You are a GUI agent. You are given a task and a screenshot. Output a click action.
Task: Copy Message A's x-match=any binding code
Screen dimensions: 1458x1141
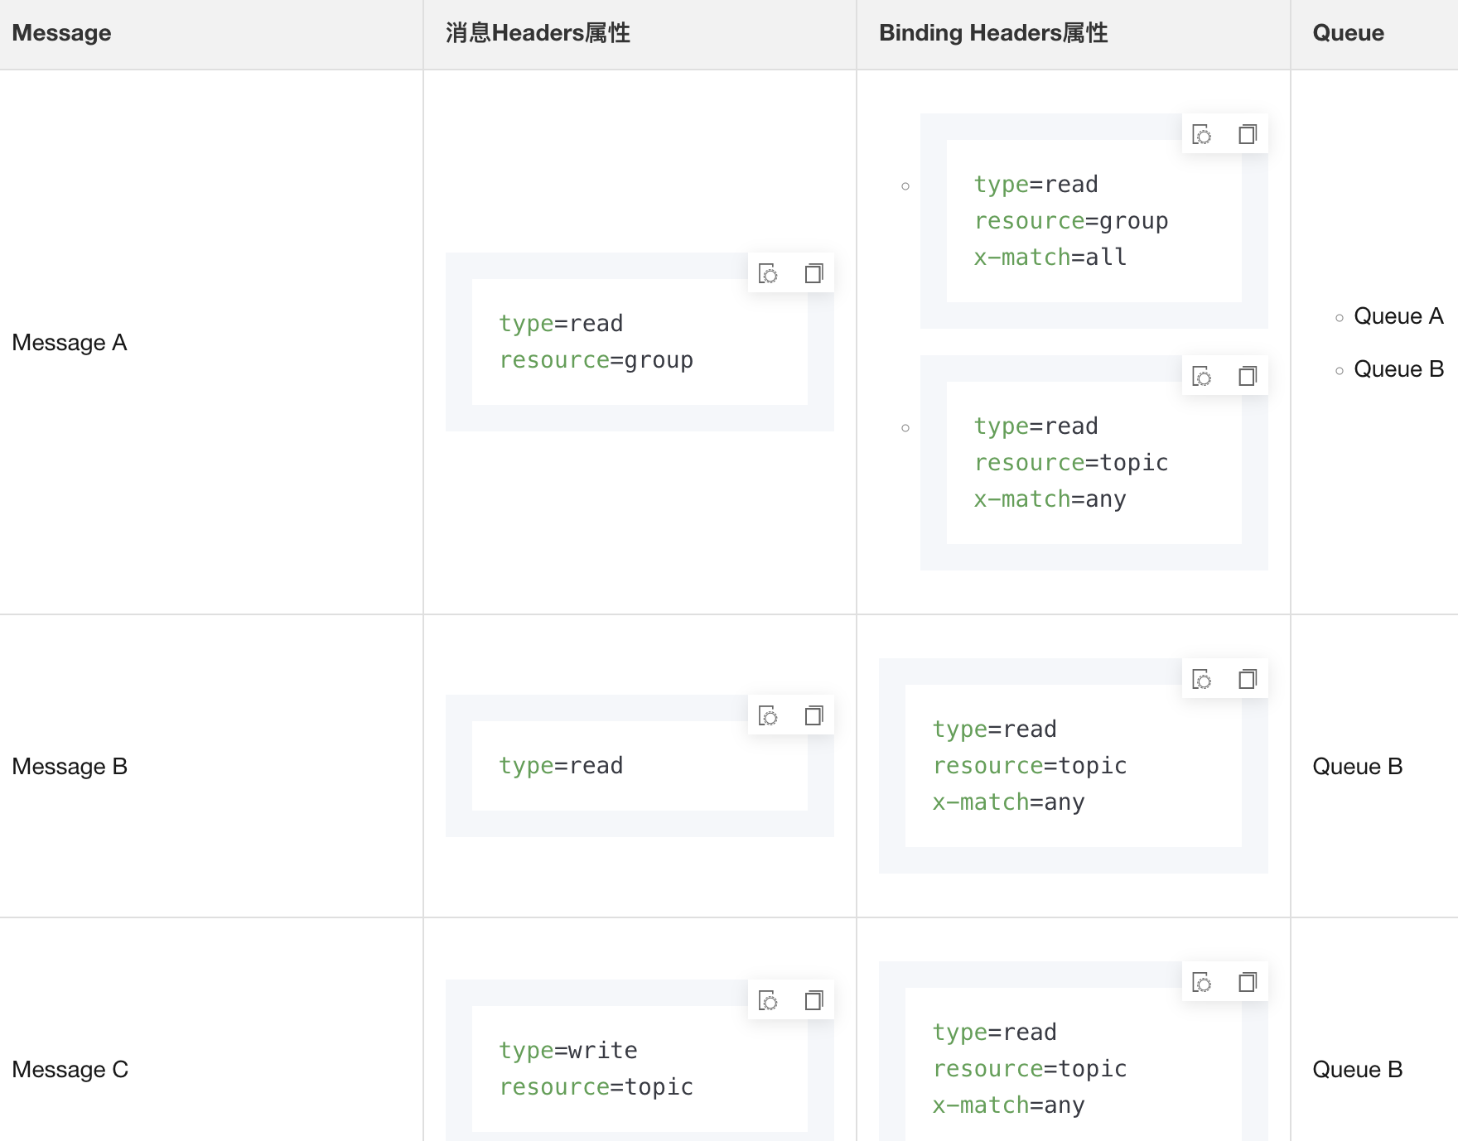coord(1247,376)
